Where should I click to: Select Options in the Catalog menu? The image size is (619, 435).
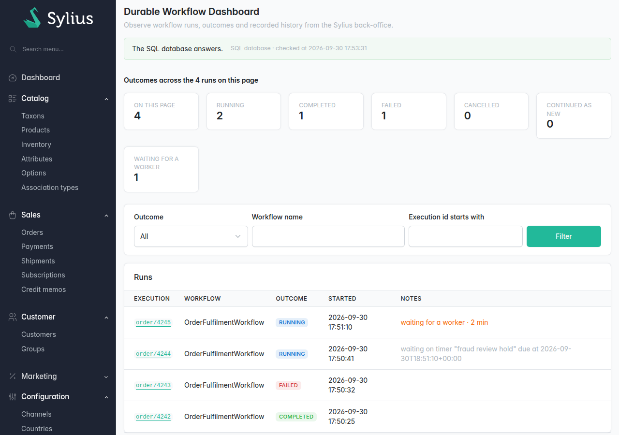pyautogui.click(x=34, y=173)
